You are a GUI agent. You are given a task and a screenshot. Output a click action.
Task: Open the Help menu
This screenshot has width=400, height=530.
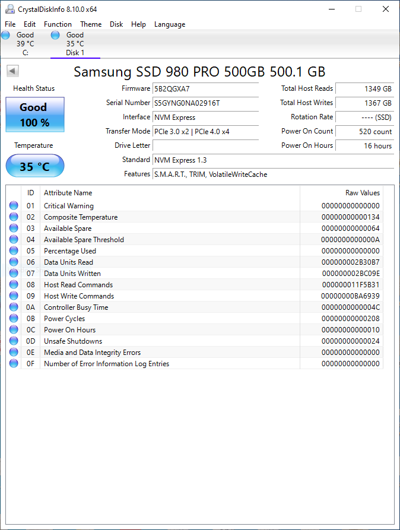[138, 24]
